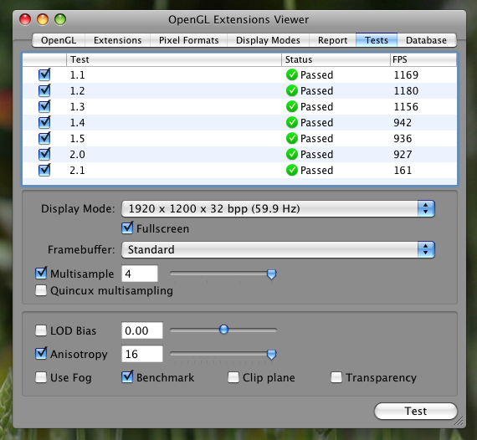Image resolution: width=477 pixels, height=440 pixels.
Task: Select the FPS value 161
Action: tap(403, 170)
